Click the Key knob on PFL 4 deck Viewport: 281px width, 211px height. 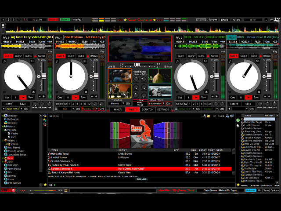pyautogui.click(x=275, y=57)
